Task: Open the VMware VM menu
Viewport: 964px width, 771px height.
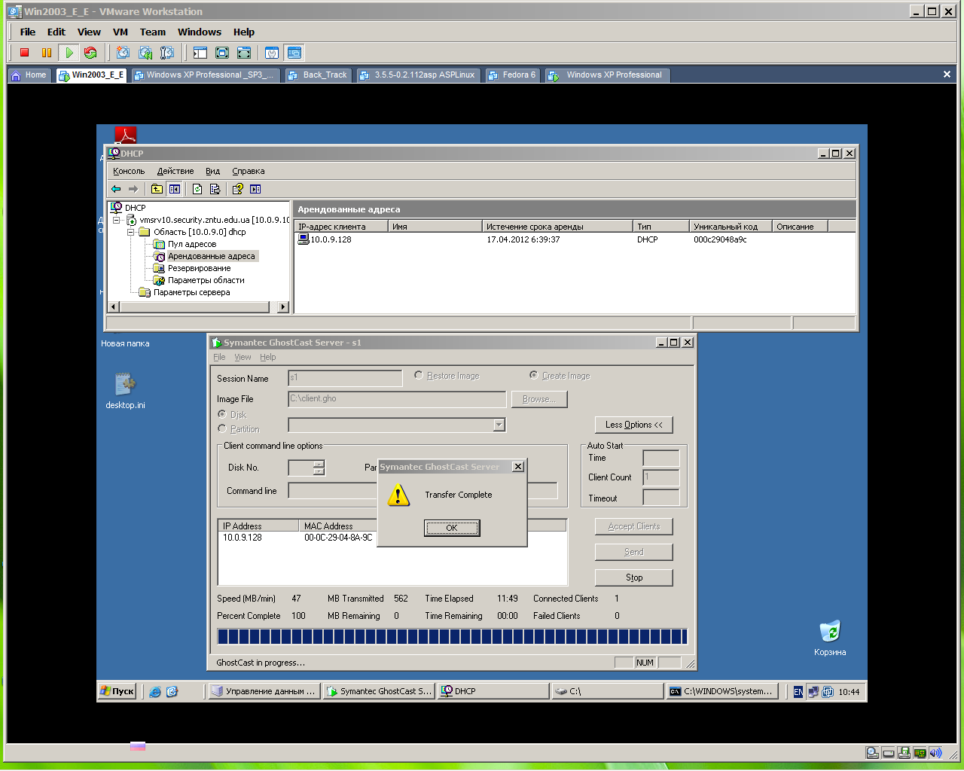Action: (120, 32)
